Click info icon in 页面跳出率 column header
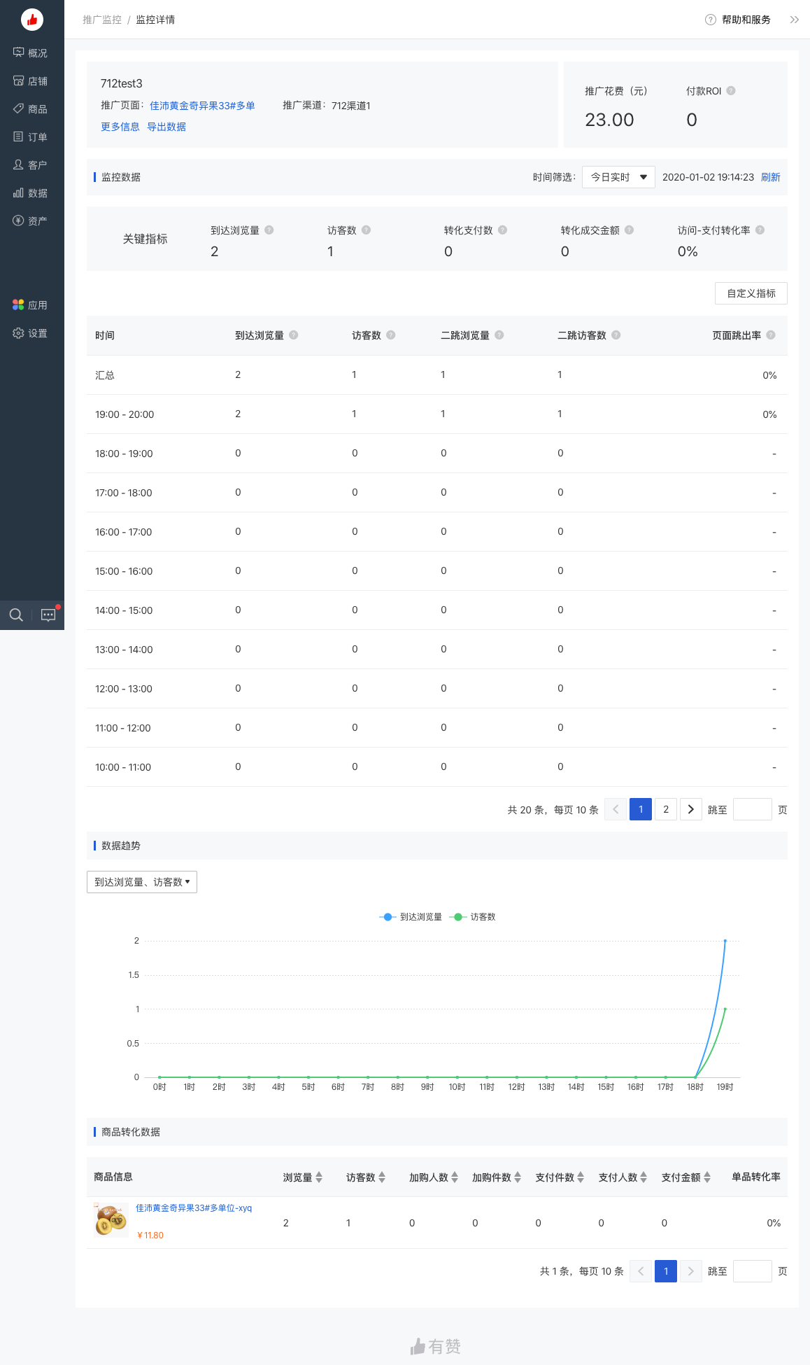This screenshot has height=1365, width=810. pos(771,335)
